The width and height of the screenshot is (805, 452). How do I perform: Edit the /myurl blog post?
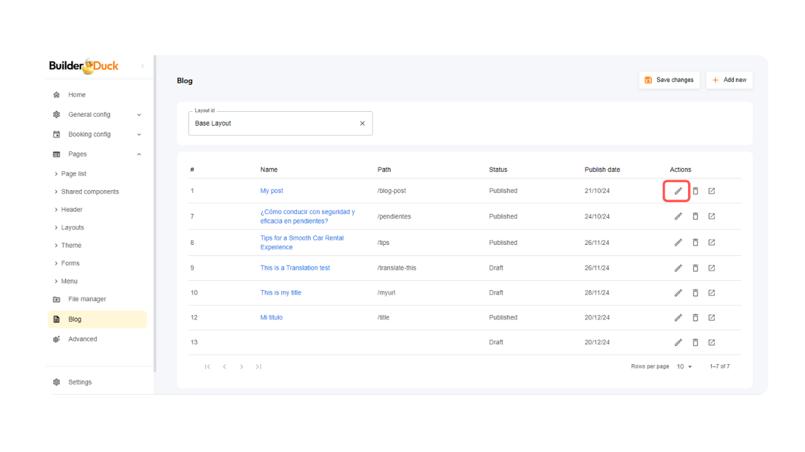point(678,293)
